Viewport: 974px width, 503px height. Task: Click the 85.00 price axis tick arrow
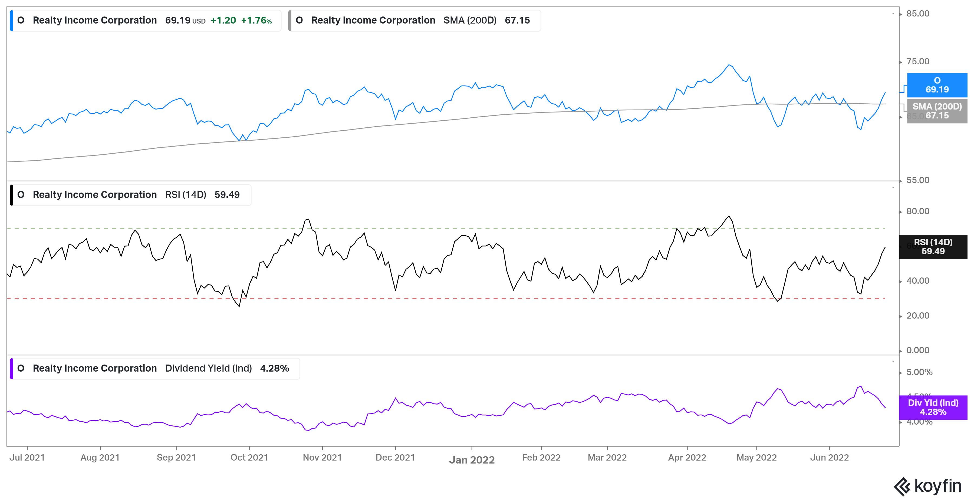pos(901,14)
